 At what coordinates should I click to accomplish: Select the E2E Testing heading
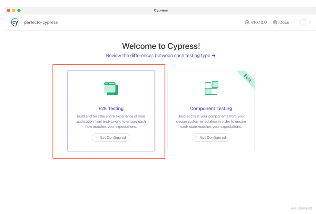111,108
